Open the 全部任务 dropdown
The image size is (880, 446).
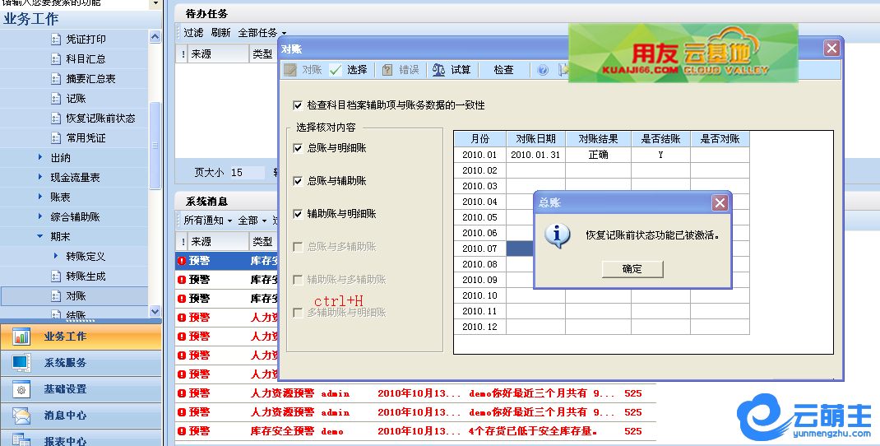262,33
